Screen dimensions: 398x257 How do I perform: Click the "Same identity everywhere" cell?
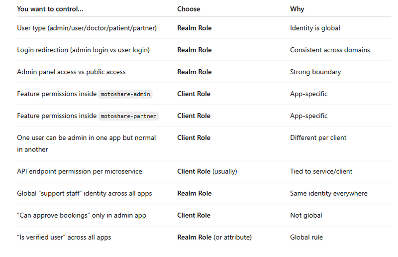point(329,193)
